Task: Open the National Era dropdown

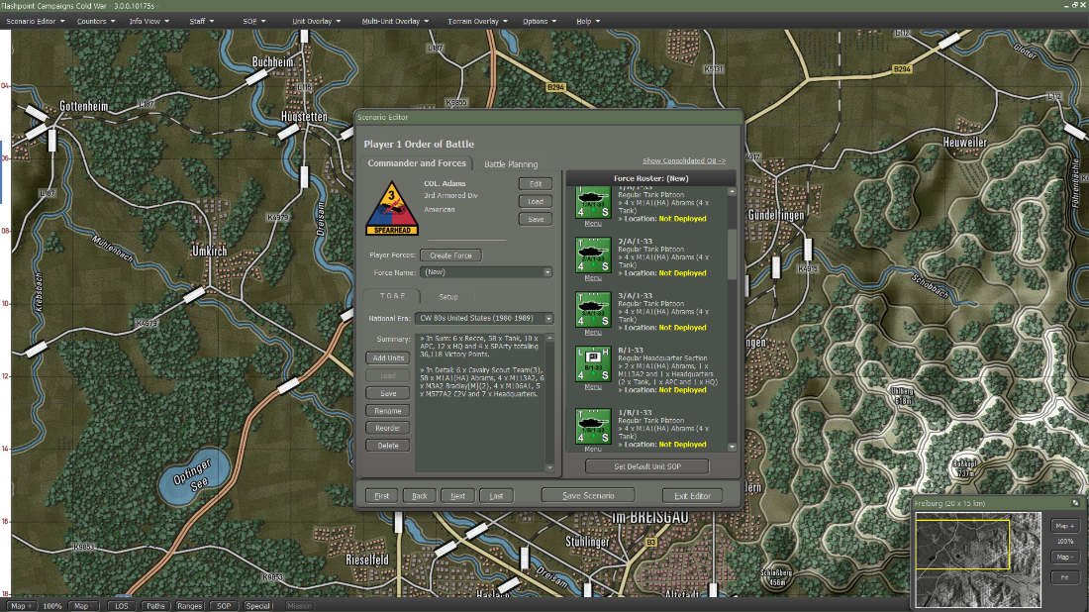Action: pos(484,318)
